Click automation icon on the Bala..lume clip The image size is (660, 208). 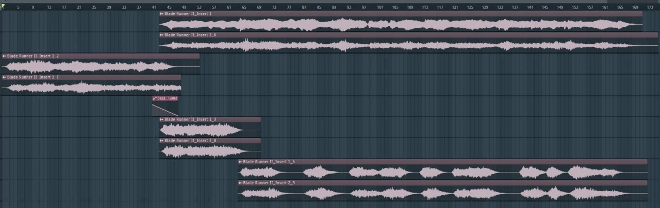click(155, 98)
